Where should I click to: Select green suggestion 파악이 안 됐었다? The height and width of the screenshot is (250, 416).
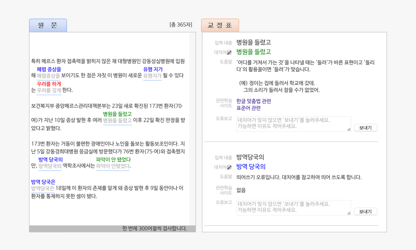[x=113, y=160]
